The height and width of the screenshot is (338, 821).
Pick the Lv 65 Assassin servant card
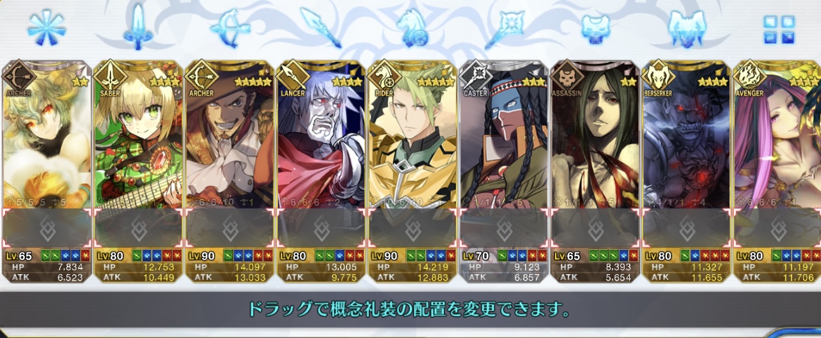coord(595,171)
